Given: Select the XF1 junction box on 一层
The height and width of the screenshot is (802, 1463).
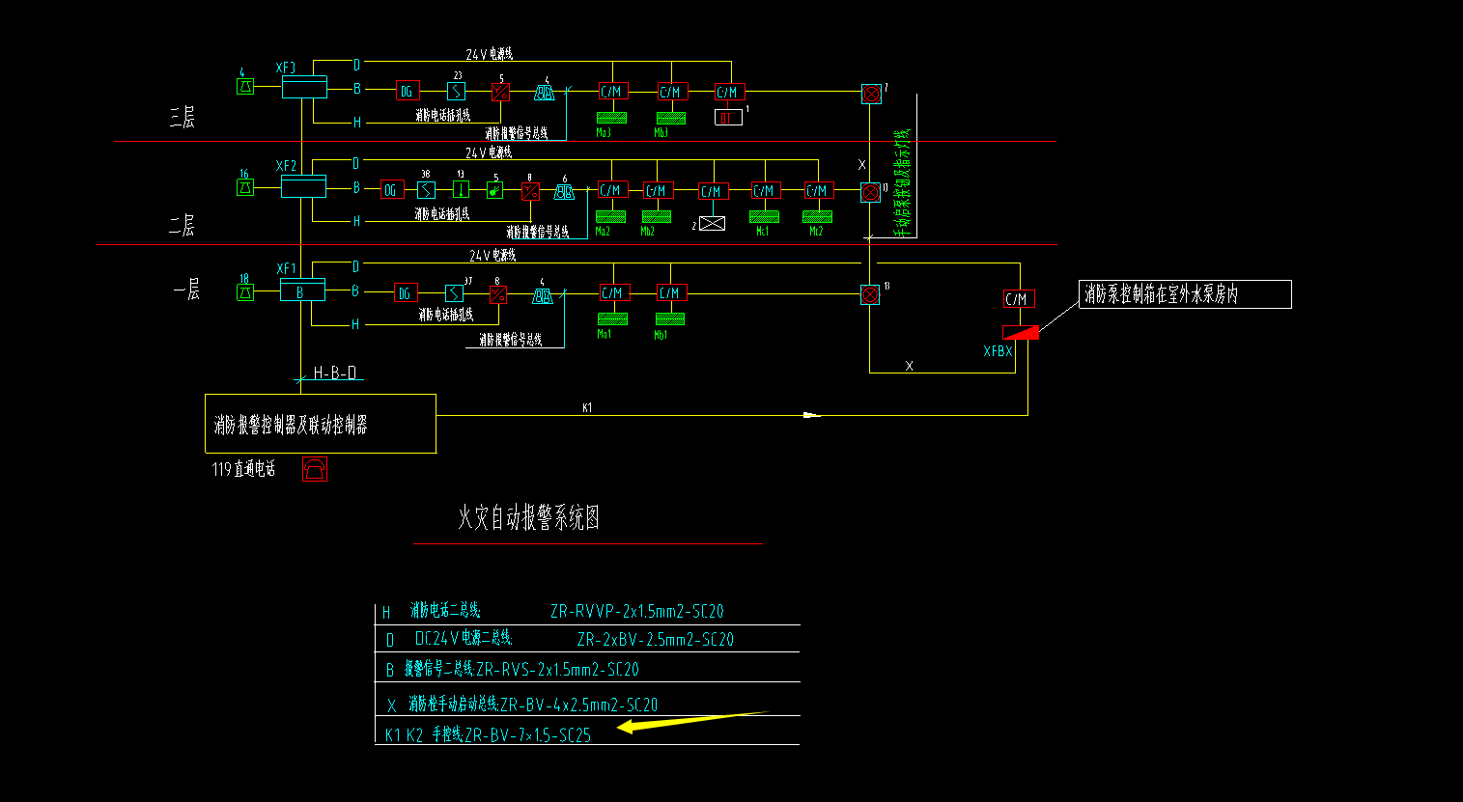Looking at the screenshot, I should click(302, 290).
